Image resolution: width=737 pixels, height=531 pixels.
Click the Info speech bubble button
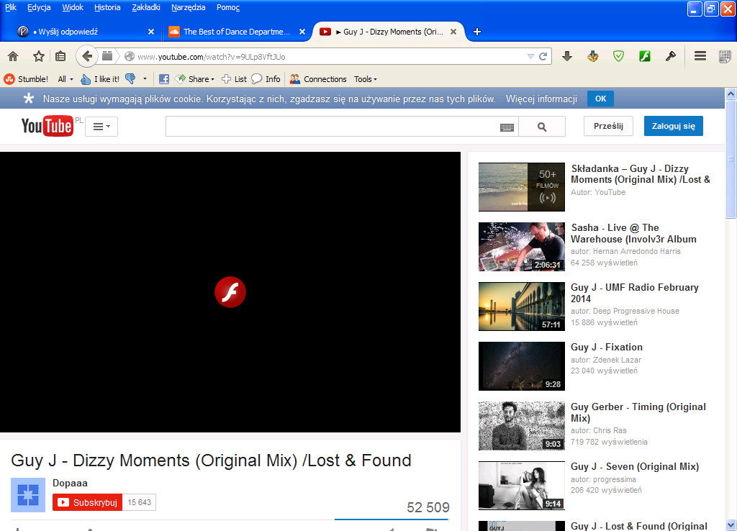click(x=266, y=79)
